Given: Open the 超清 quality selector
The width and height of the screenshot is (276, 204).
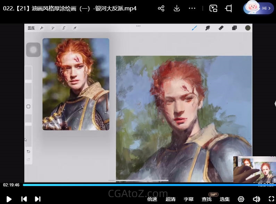Looking at the screenshot, I should click(170, 199).
